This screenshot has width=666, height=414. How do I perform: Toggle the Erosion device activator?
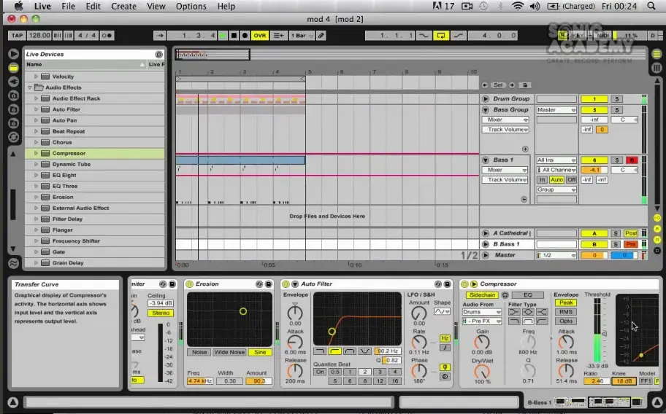tap(189, 284)
